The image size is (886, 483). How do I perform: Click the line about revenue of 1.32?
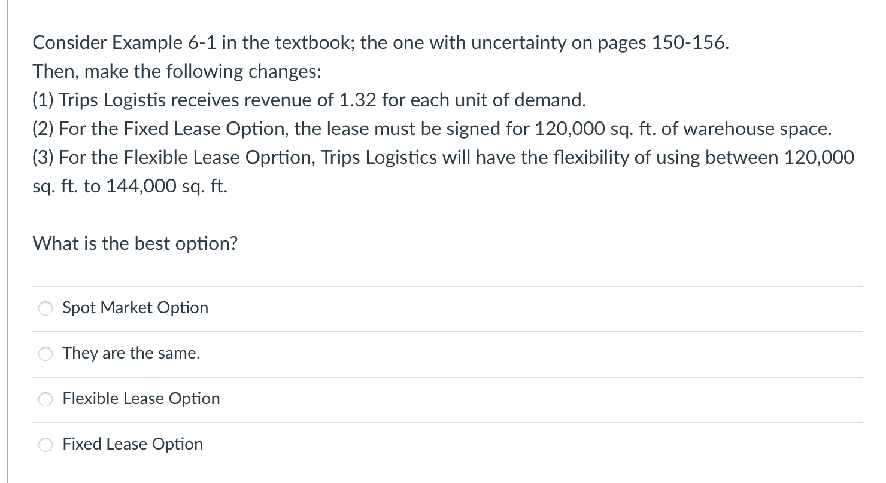(309, 100)
